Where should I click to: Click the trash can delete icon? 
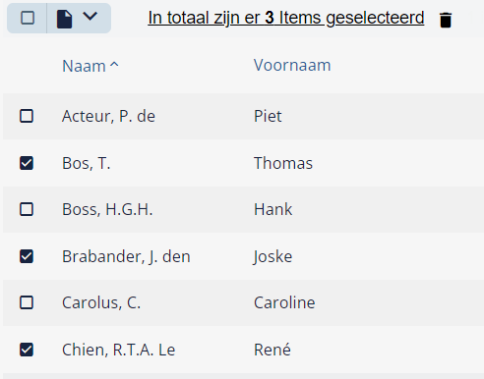click(x=446, y=20)
